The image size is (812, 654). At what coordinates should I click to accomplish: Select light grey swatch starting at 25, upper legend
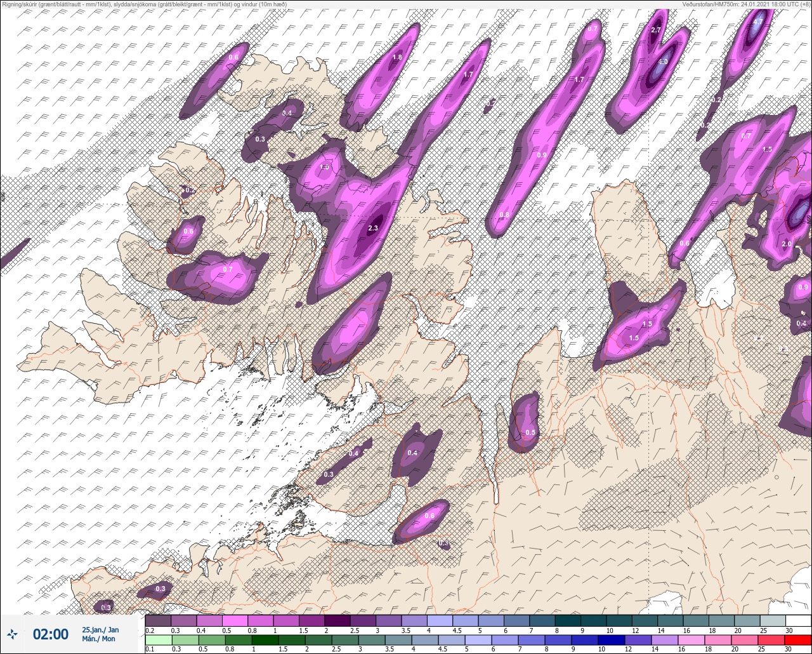pos(772,620)
